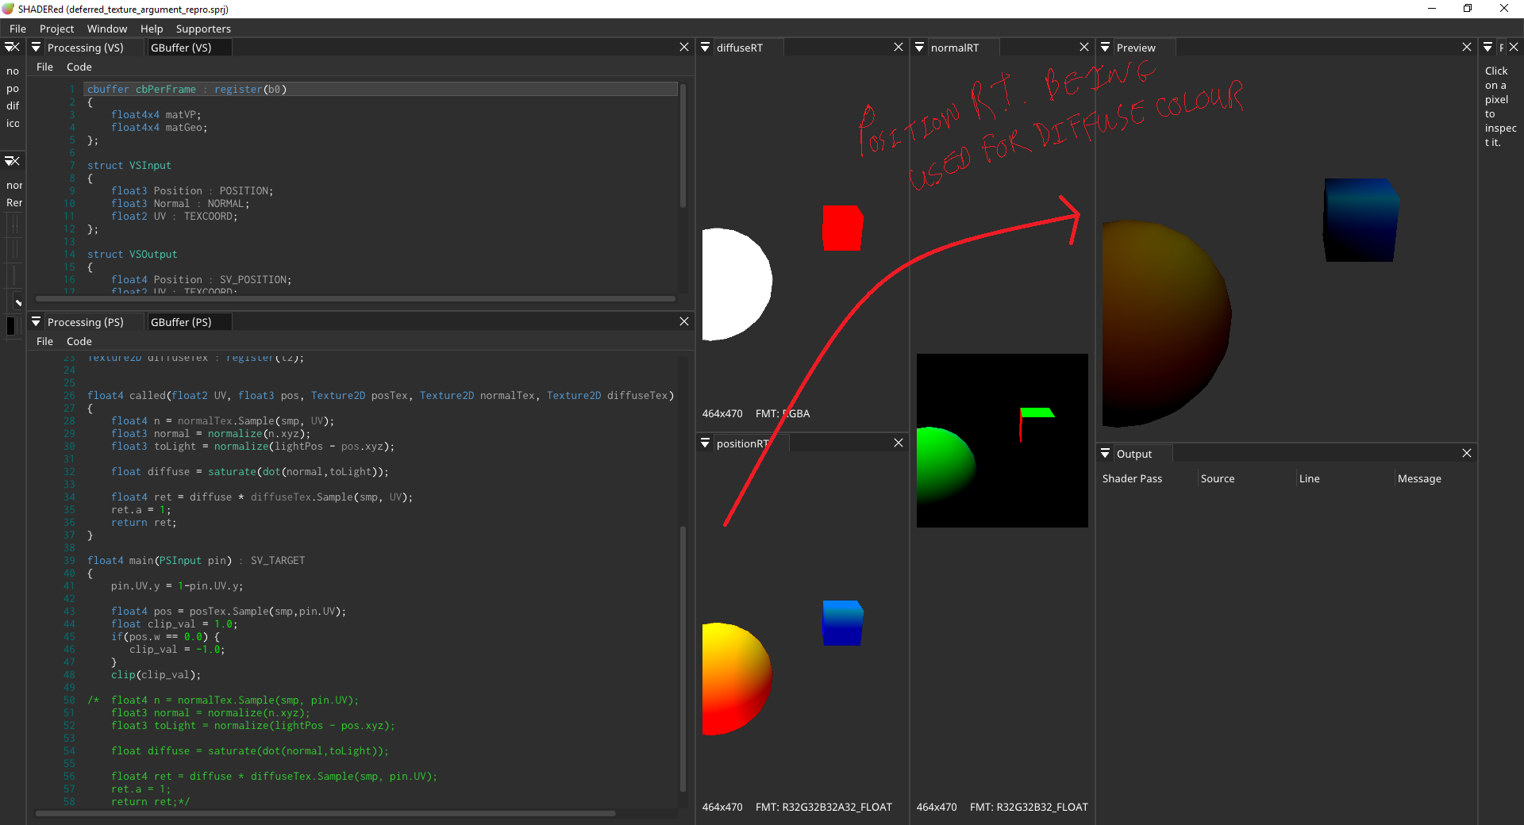Open the Preview panel dropdown triangle

coord(1105,48)
